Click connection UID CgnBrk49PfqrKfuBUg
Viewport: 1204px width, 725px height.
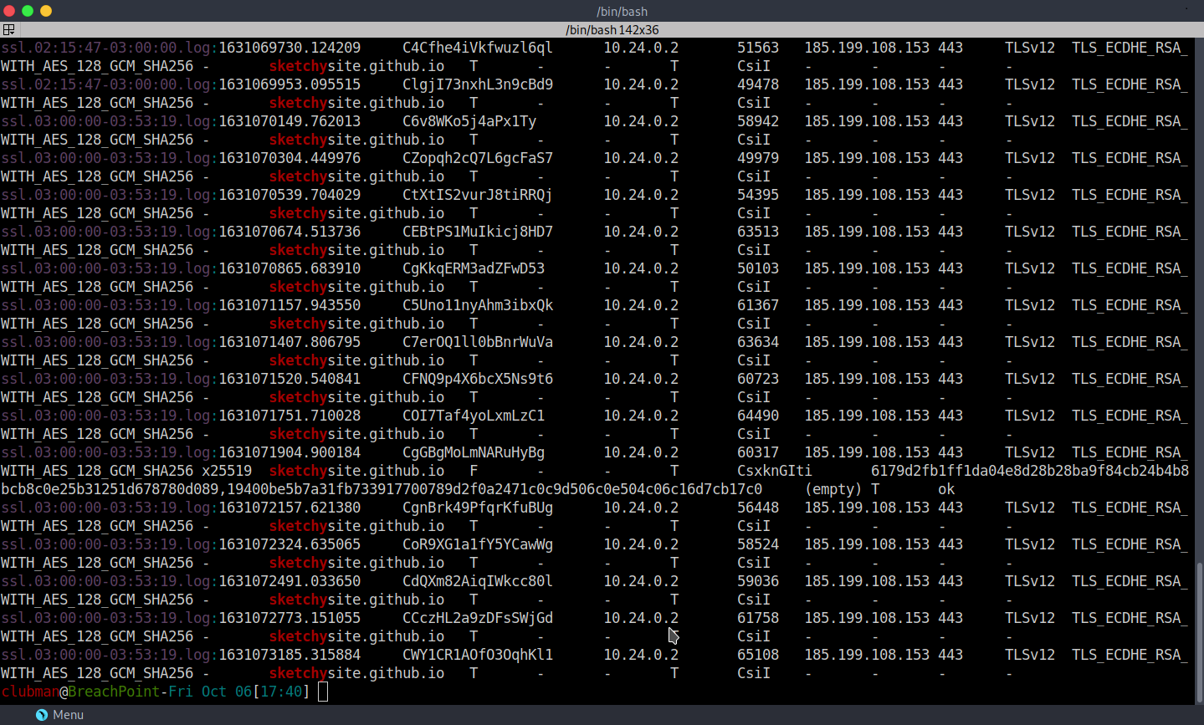478,508
